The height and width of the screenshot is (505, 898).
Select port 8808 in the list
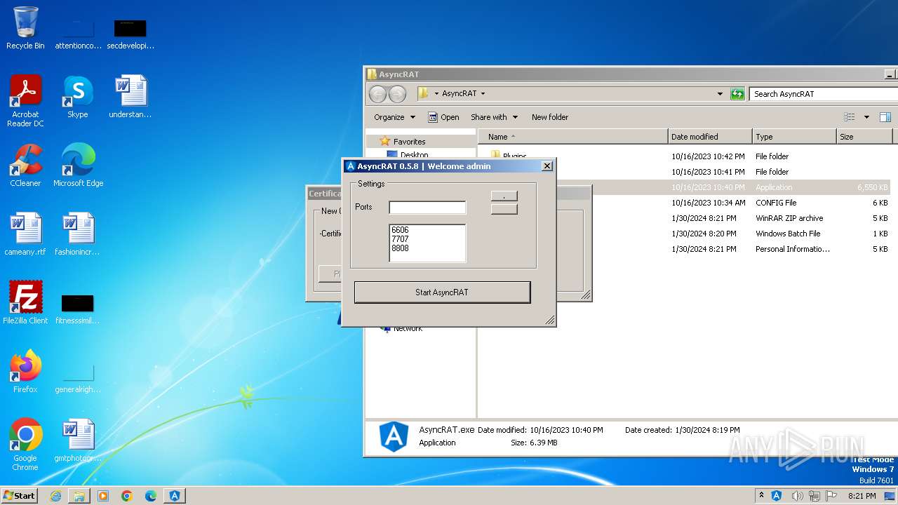click(400, 248)
